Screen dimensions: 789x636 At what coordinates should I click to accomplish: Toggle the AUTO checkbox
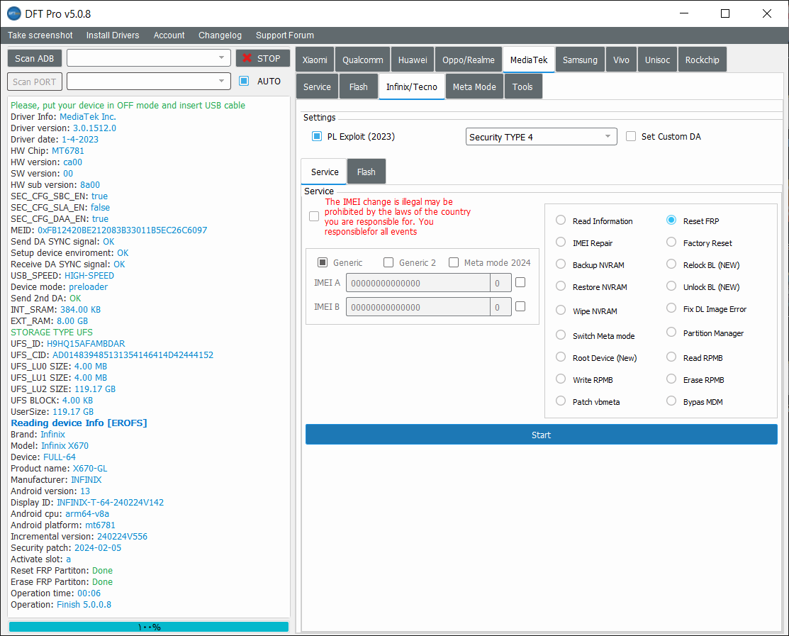244,81
